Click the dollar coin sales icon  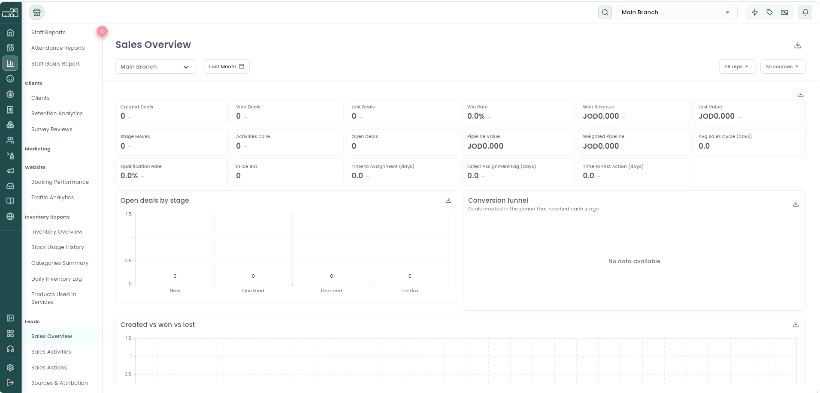(x=10, y=94)
